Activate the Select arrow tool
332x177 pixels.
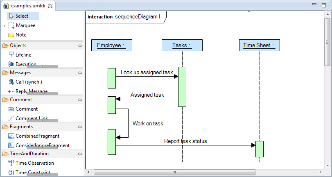click(22, 16)
